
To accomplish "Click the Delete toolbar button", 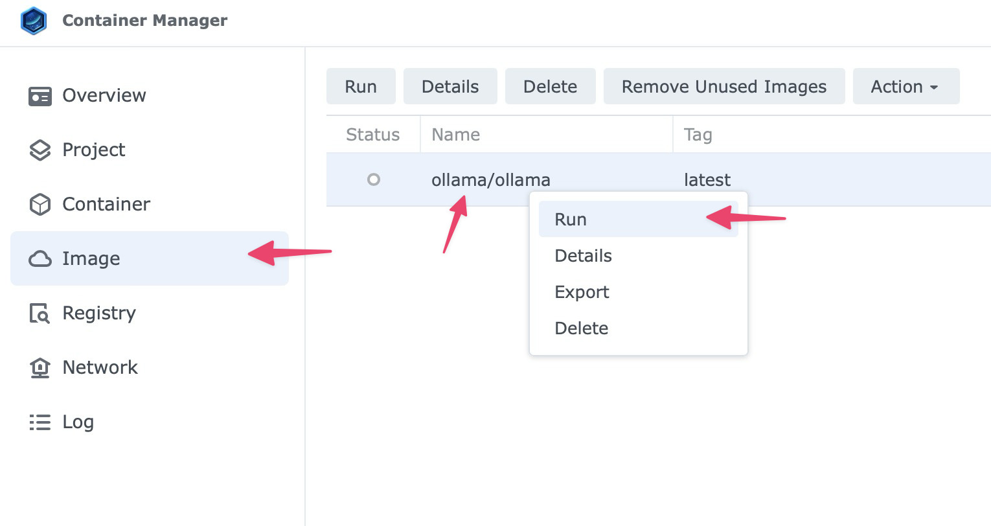I will tap(550, 87).
